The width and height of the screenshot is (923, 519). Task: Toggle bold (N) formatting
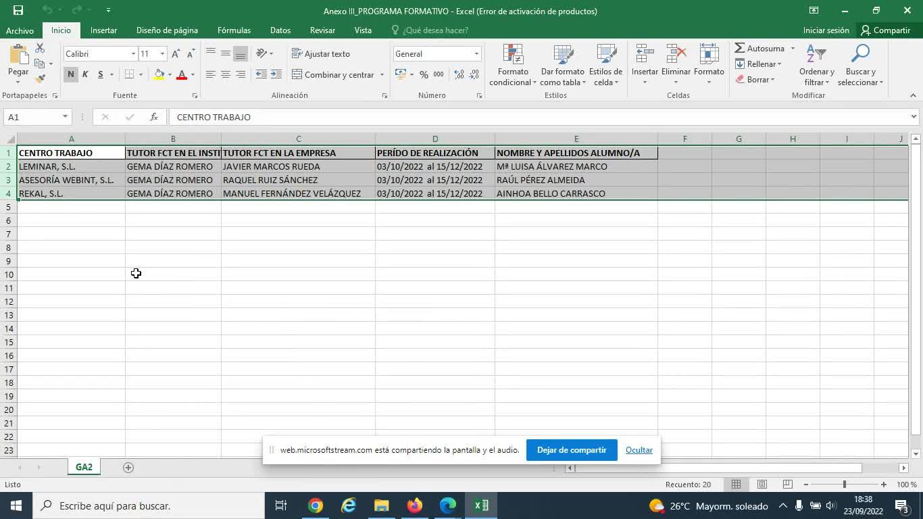[70, 74]
